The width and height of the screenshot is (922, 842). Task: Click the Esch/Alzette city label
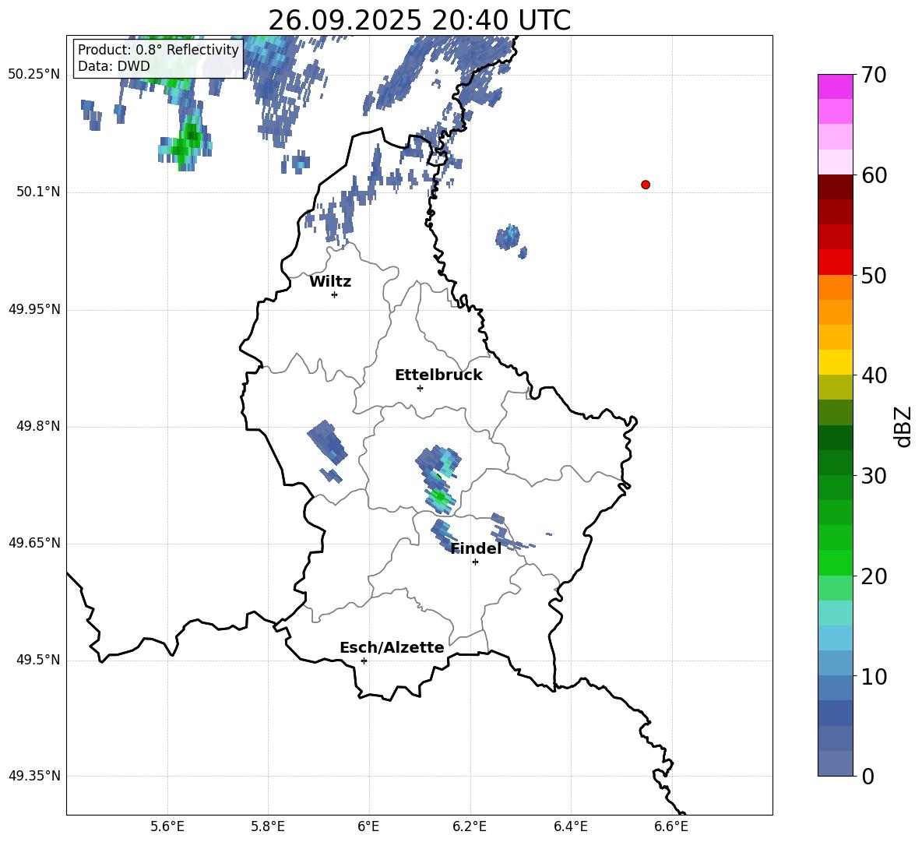click(392, 647)
